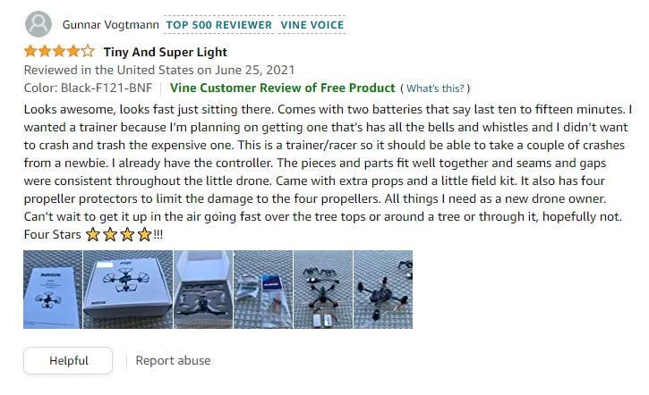
Task: Mark this review as Helpful
Action: [x=68, y=361]
